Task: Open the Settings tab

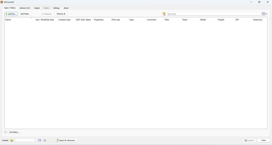Action: (56, 8)
